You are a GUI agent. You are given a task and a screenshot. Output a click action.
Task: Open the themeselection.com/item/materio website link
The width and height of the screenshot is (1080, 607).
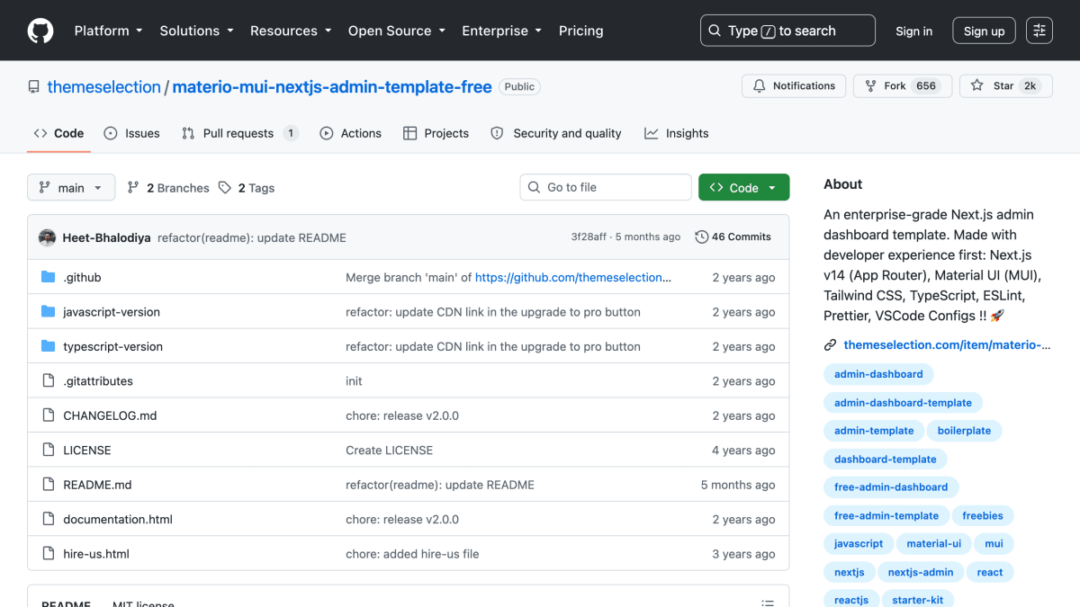tap(948, 344)
